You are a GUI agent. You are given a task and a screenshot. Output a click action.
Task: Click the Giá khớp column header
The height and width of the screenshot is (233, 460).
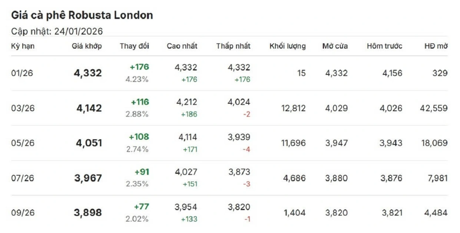point(87,46)
